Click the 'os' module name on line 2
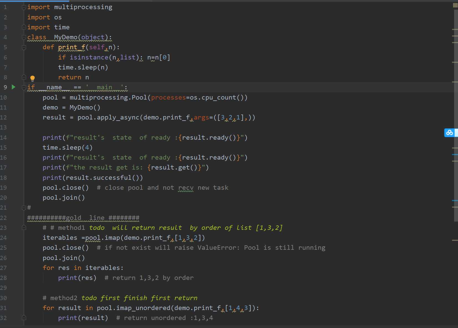Screen dimensions: 458x328 (x=58, y=17)
